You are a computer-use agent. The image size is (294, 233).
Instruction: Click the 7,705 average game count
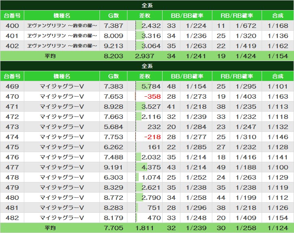point(114,228)
